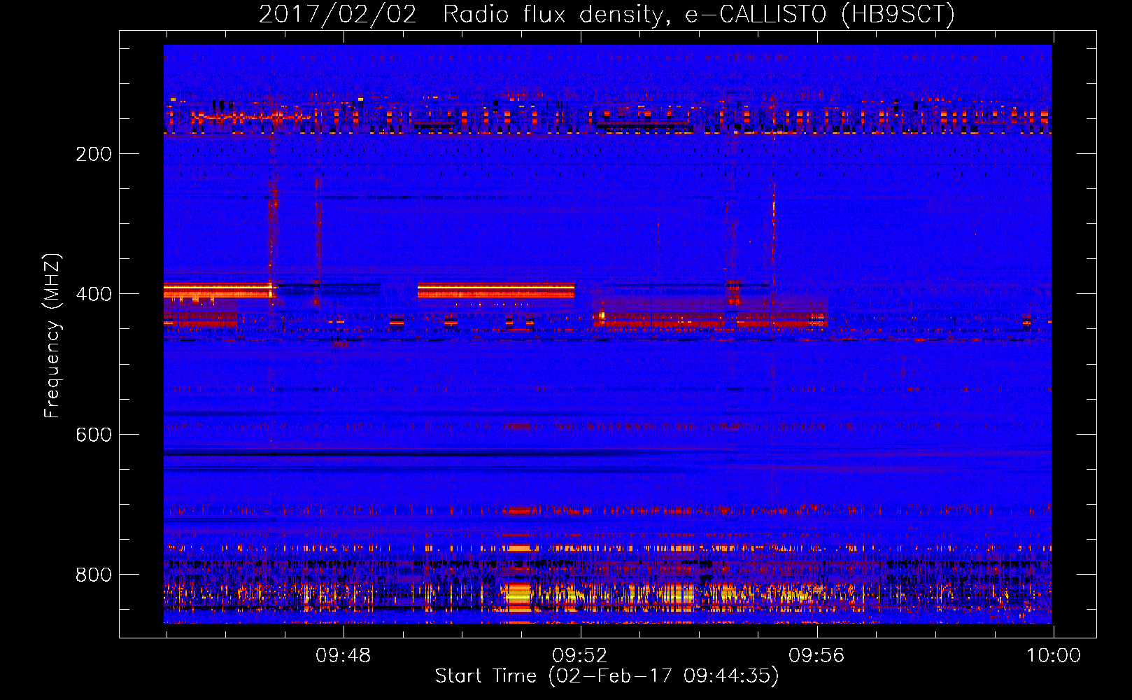Click the 400 frequency tick label
Image resolution: width=1132 pixels, height=700 pixels.
94,294
